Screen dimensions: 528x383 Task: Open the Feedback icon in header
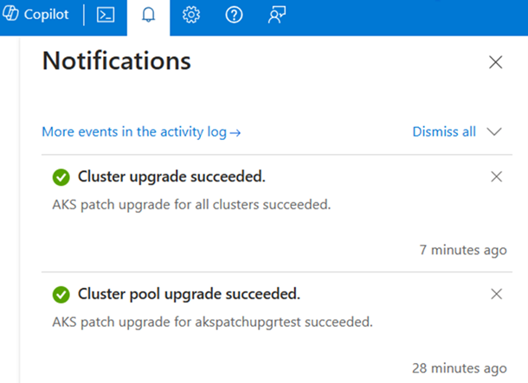pyautogui.click(x=277, y=16)
